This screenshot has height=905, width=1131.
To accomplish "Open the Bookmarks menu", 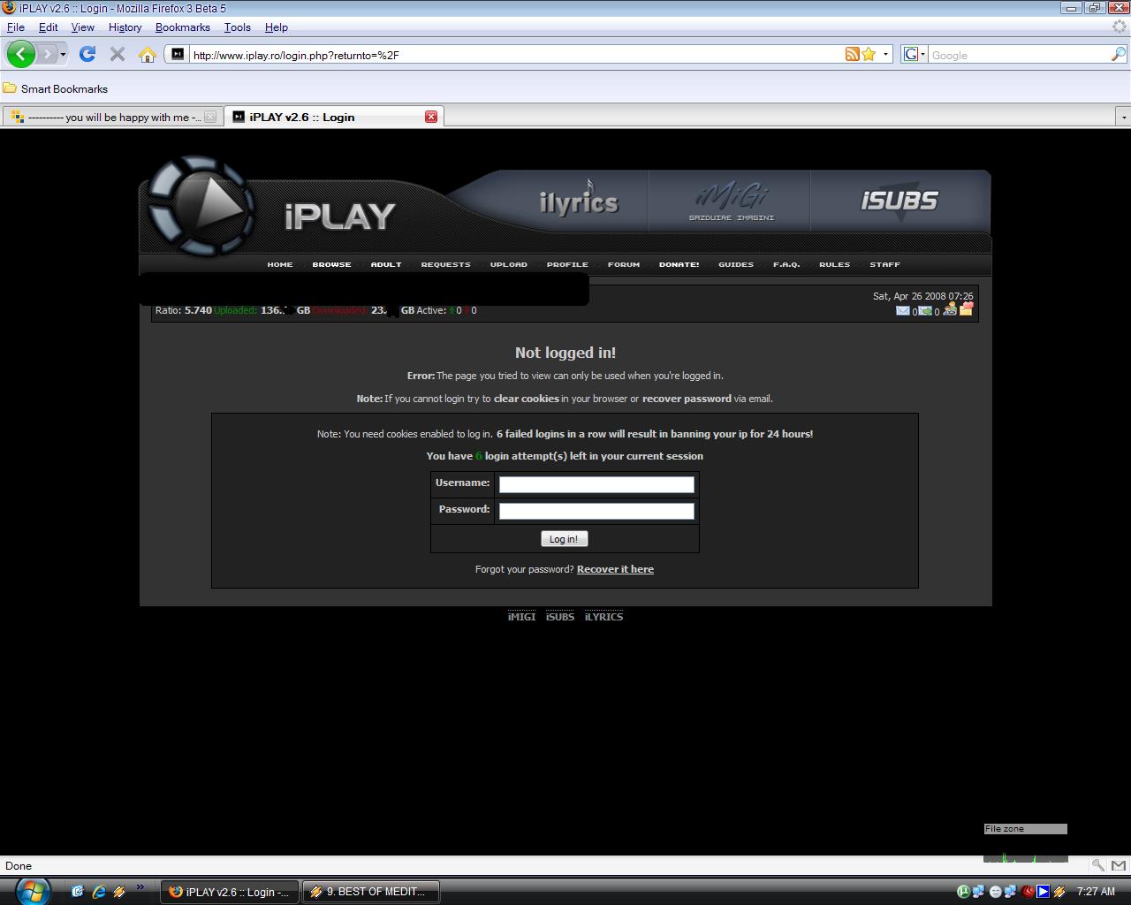I will point(183,27).
